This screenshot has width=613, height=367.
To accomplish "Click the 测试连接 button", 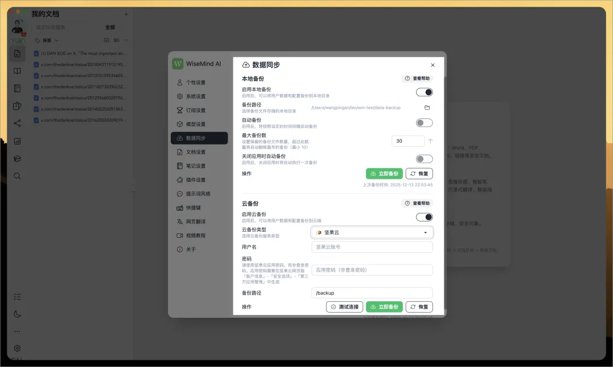I will [x=345, y=307].
